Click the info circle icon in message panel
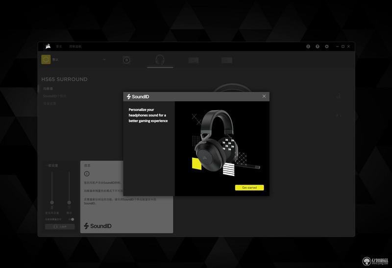The height and width of the screenshot is (268, 392). (87, 174)
